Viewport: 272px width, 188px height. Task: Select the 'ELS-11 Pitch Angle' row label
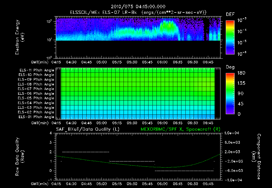point(37,70)
